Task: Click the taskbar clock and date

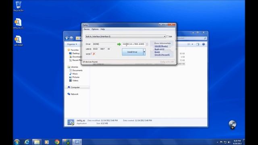Action: (x=237, y=142)
